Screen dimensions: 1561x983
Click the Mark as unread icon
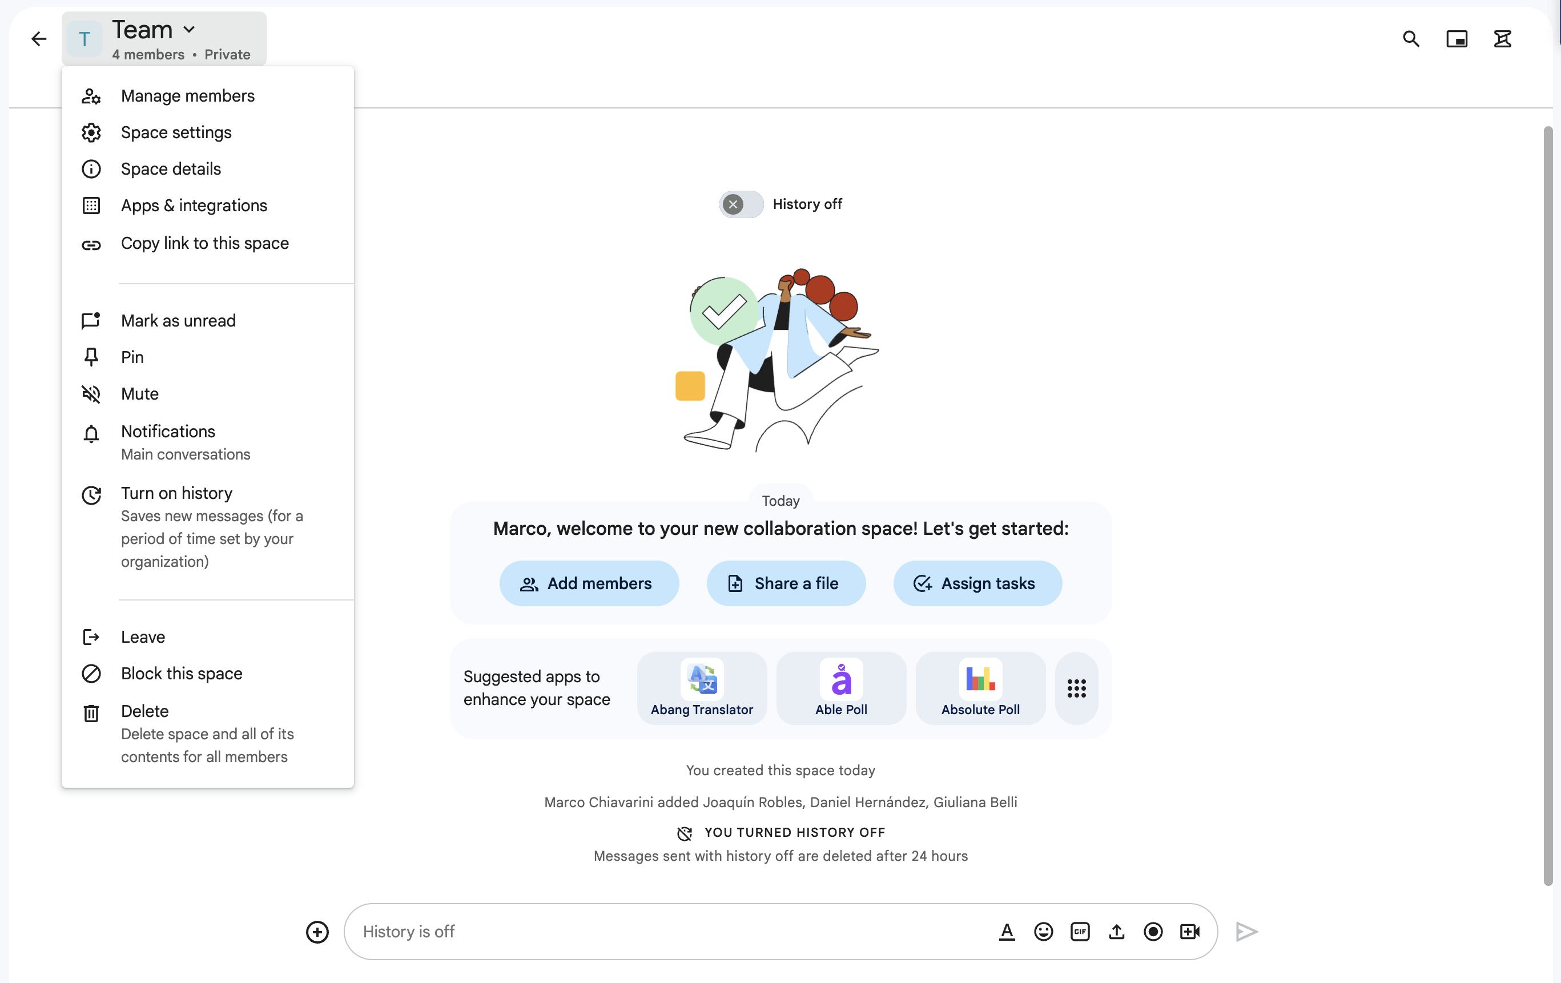91,319
